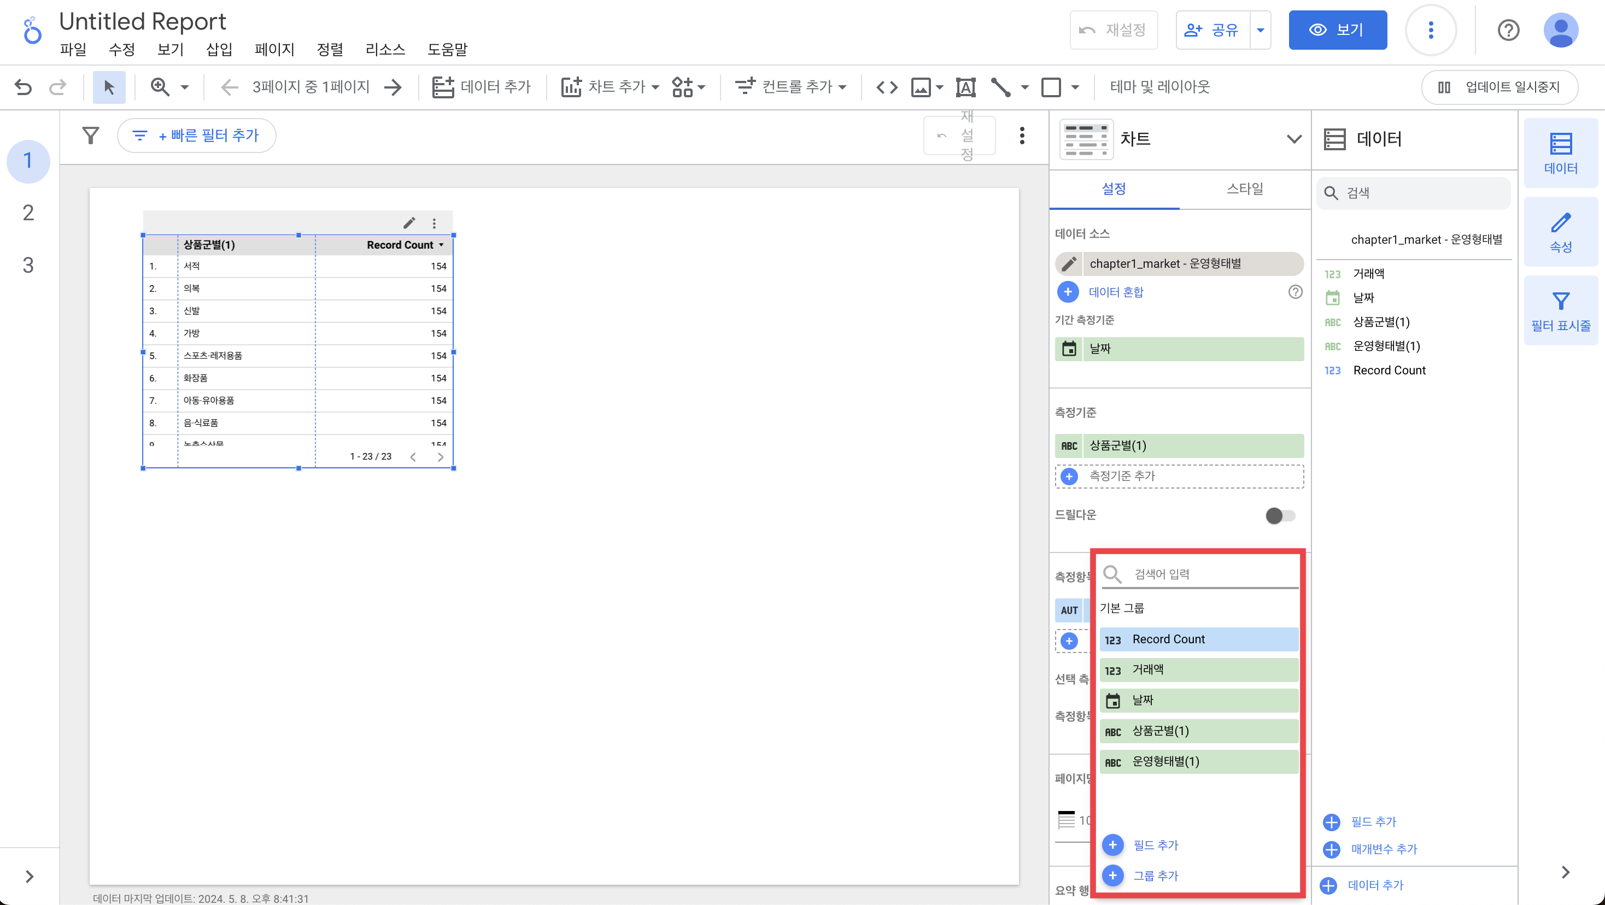Edit the chapter1_market data source pencil
1605x905 pixels.
(x=1069, y=263)
